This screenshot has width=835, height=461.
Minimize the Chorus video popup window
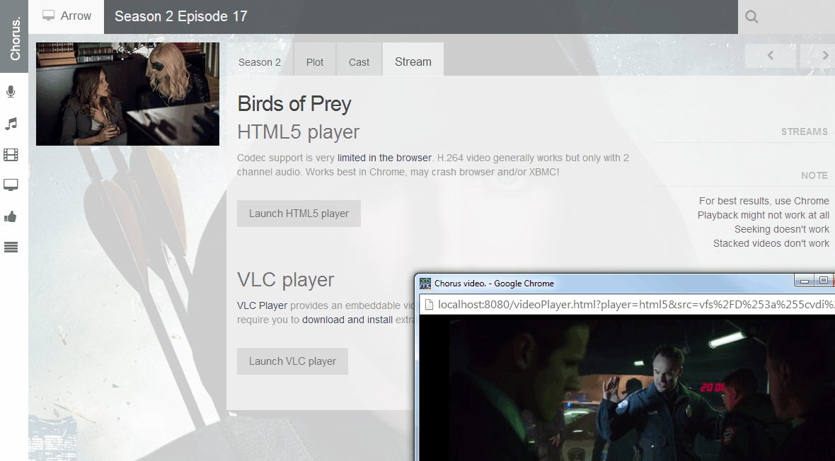(805, 281)
